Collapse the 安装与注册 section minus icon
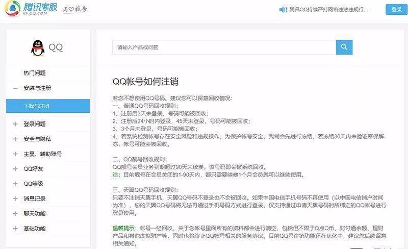Screen dimensions: 408x249 (15, 88)
